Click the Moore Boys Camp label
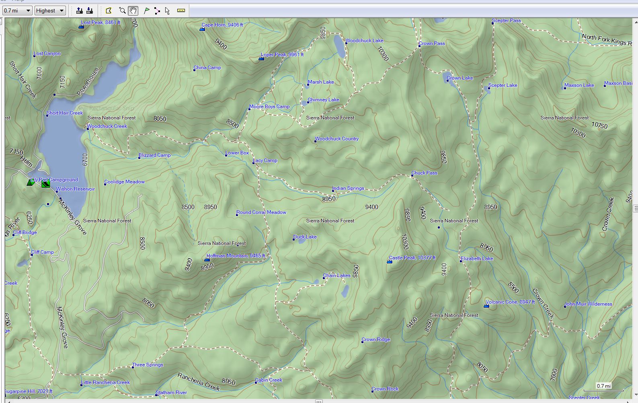 [269, 107]
